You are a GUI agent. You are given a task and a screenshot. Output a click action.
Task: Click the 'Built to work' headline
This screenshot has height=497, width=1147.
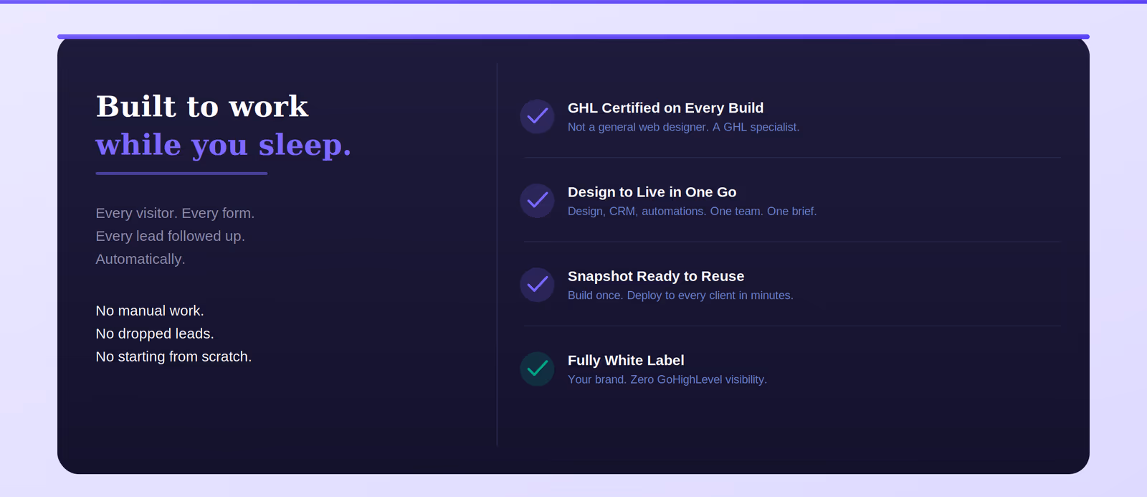coord(202,106)
